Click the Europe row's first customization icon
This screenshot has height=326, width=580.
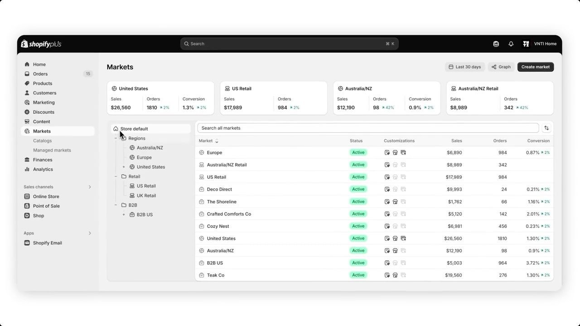387,153
